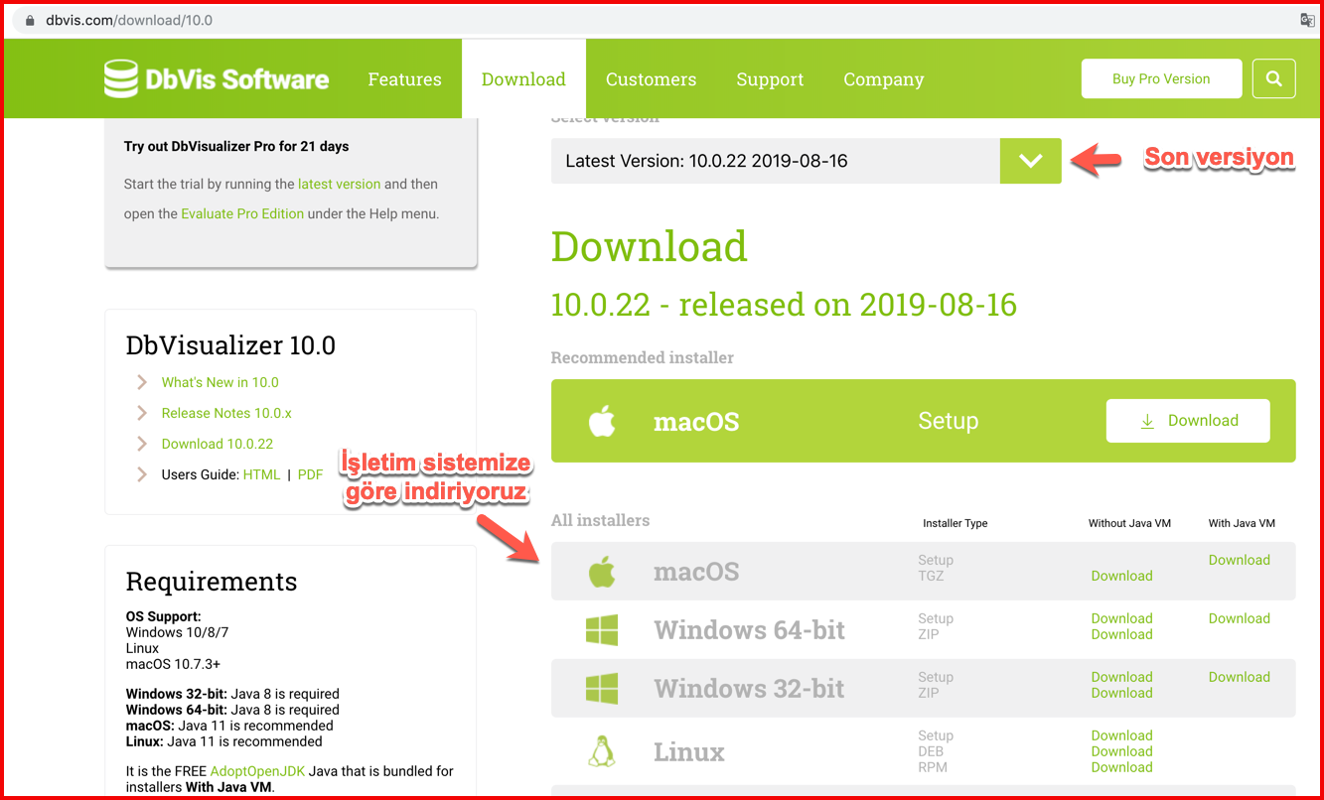Open the Features menu
This screenshot has height=800, width=1324.
[404, 79]
